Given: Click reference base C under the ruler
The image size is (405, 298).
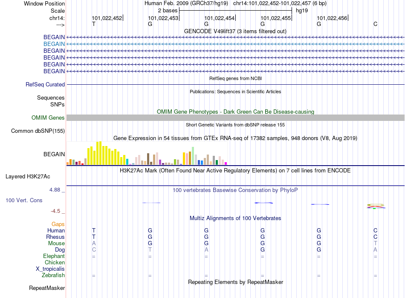Looking at the screenshot, I should coord(375,24).
